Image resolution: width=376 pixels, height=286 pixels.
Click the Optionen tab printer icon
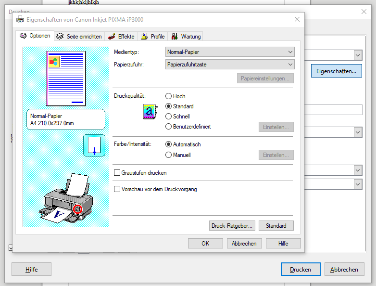23,36
